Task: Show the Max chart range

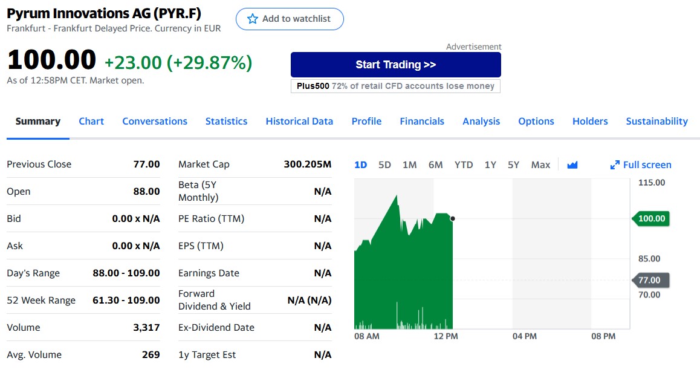Action: click(540, 164)
